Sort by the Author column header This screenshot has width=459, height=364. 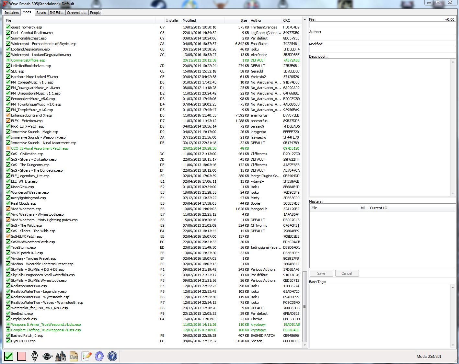coord(265,20)
